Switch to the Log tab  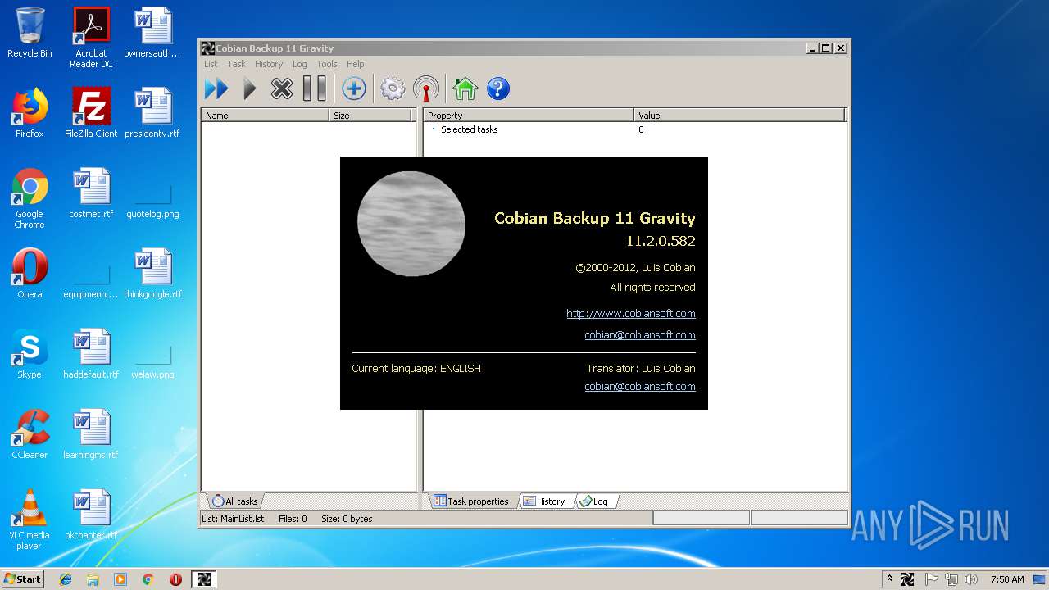[594, 501]
